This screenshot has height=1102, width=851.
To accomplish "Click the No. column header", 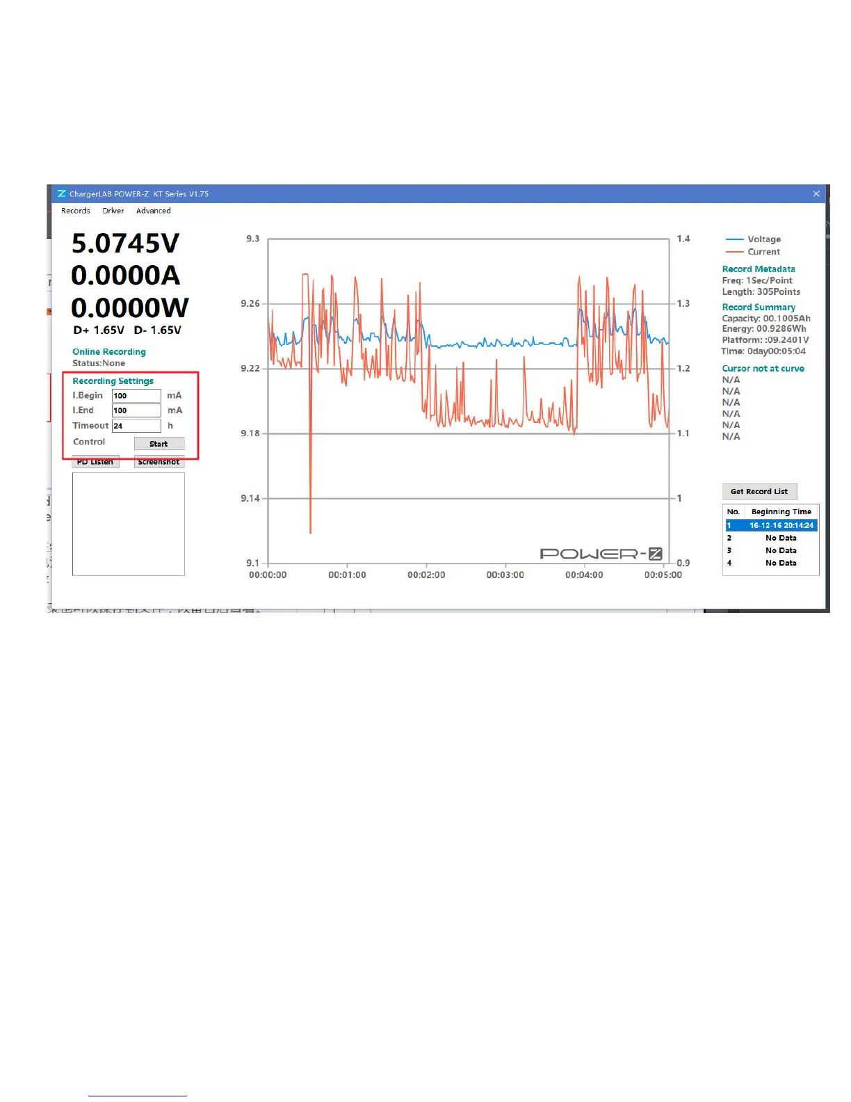I will coord(734,512).
